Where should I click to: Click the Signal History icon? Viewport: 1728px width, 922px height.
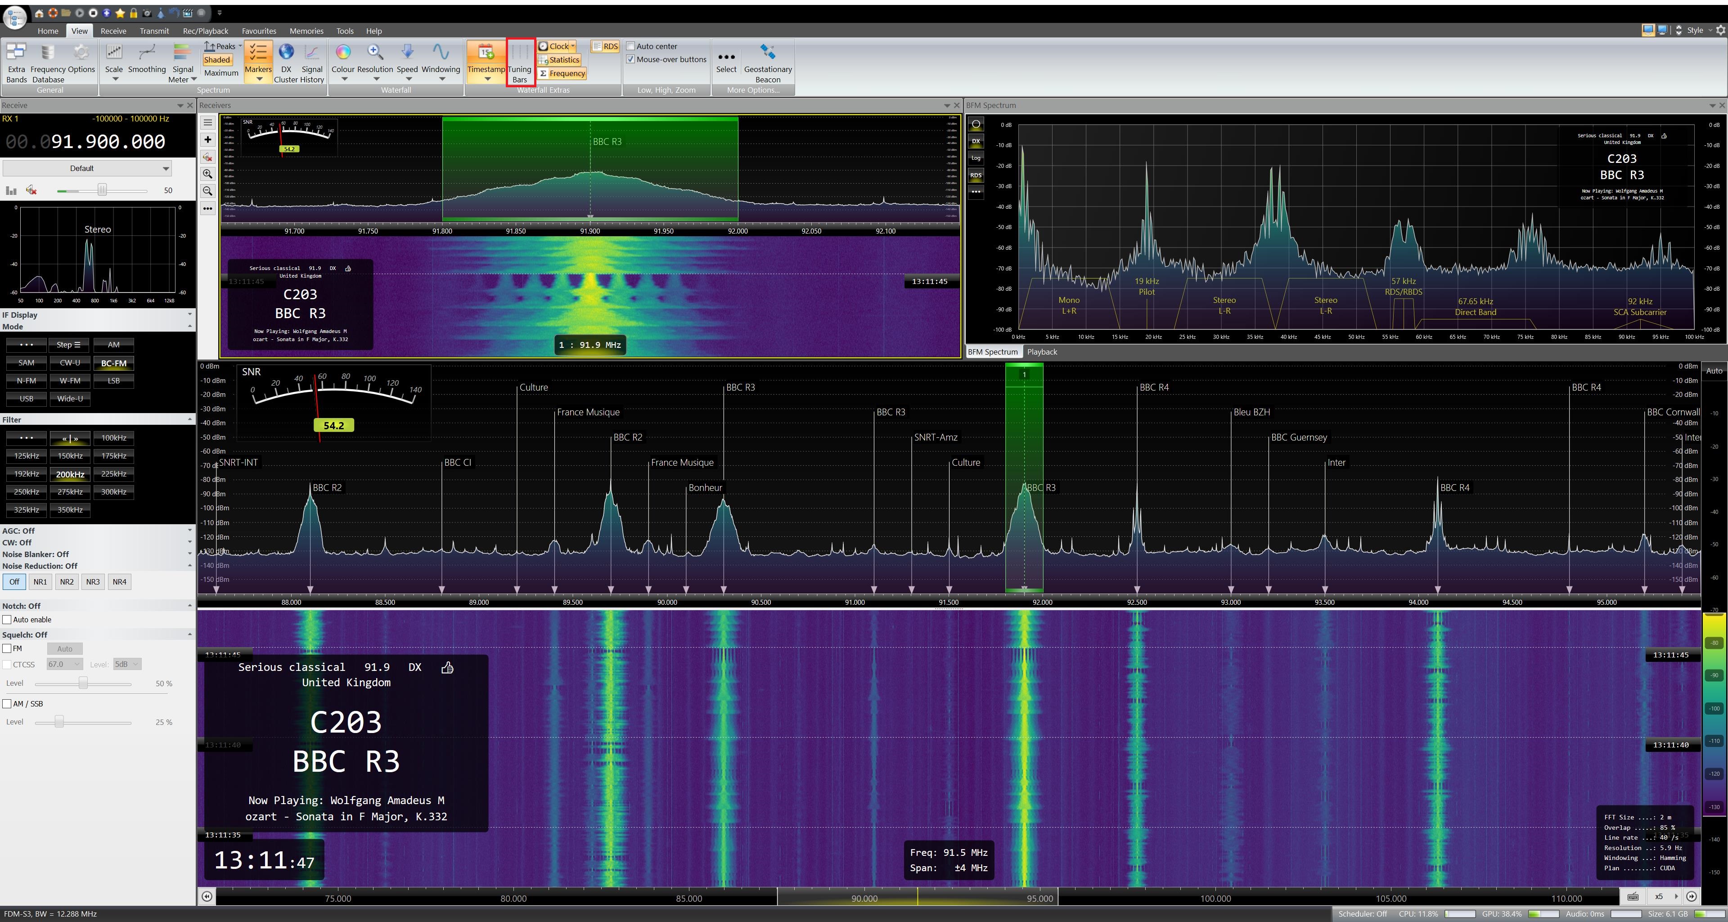pyautogui.click(x=312, y=53)
